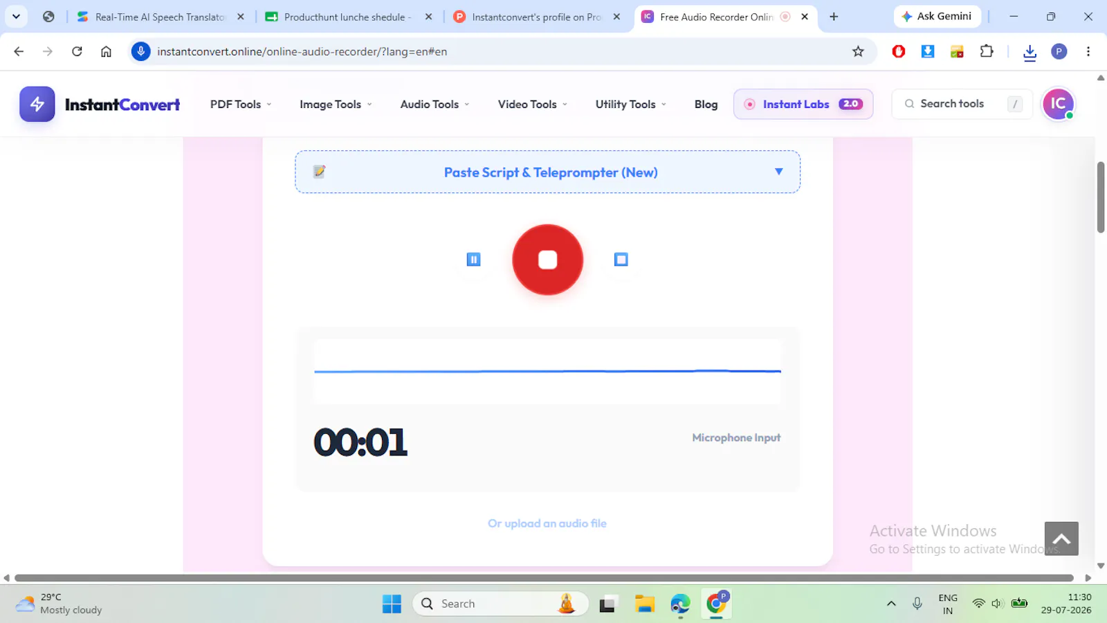Viewport: 1107px width, 623px height.
Task: Open the IC profile avatar menu
Action: click(1059, 104)
